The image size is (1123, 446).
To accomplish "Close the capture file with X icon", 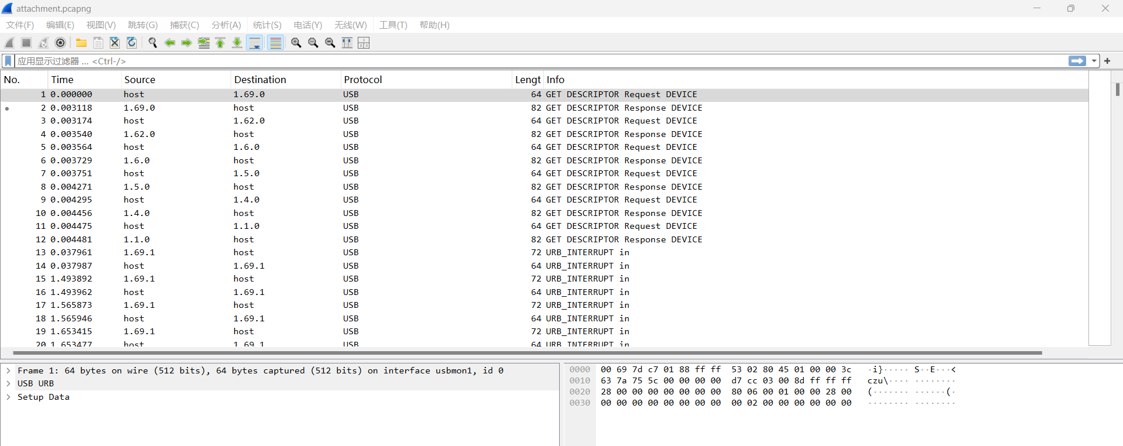I will pyautogui.click(x=115, y=43).
